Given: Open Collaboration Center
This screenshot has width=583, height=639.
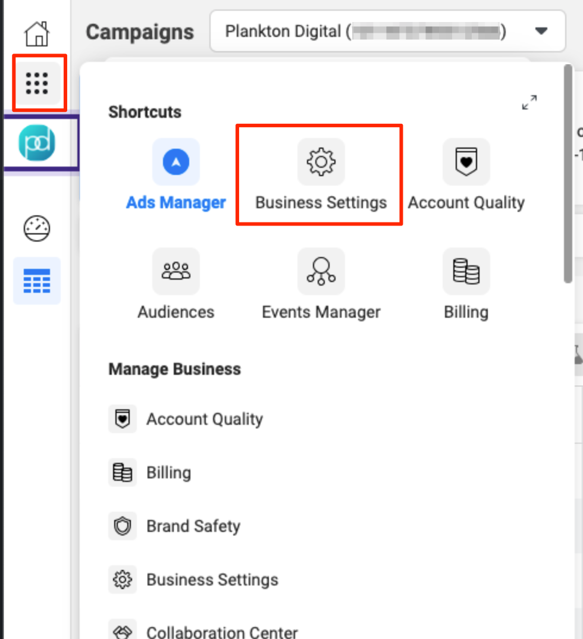Looking at the screenshot, I should click(x=221, y=631).
